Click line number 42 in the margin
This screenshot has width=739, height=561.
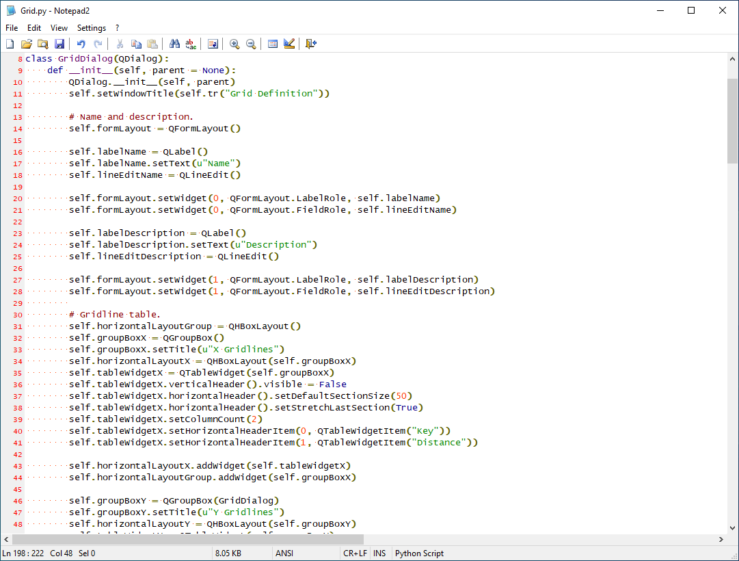point(18,455)
